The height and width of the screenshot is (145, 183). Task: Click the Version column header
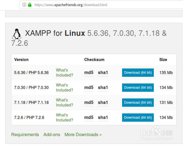(21, 60)
